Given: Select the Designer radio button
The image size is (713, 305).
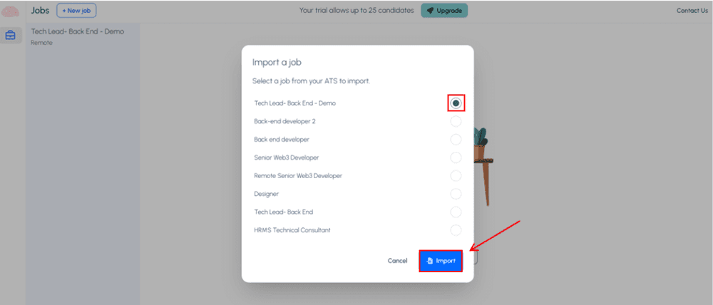Looking at the screenshot, I should (456, 194).
